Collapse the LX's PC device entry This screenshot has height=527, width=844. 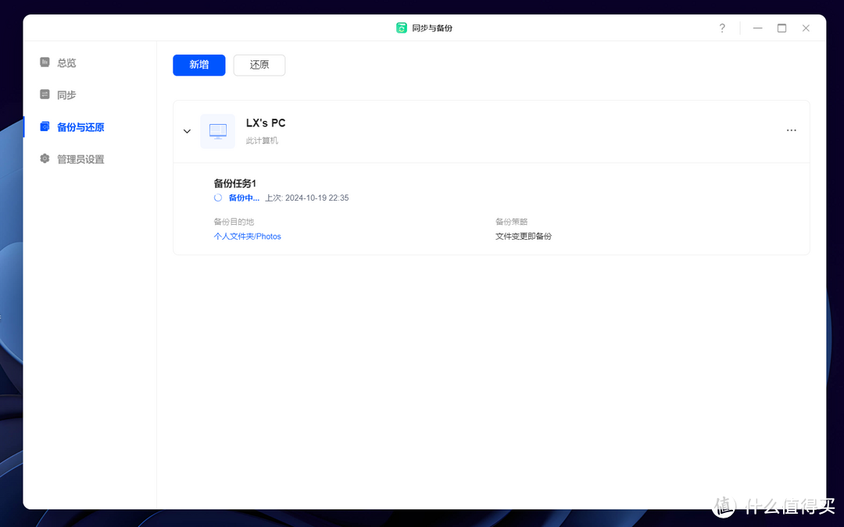pos(187,130)
